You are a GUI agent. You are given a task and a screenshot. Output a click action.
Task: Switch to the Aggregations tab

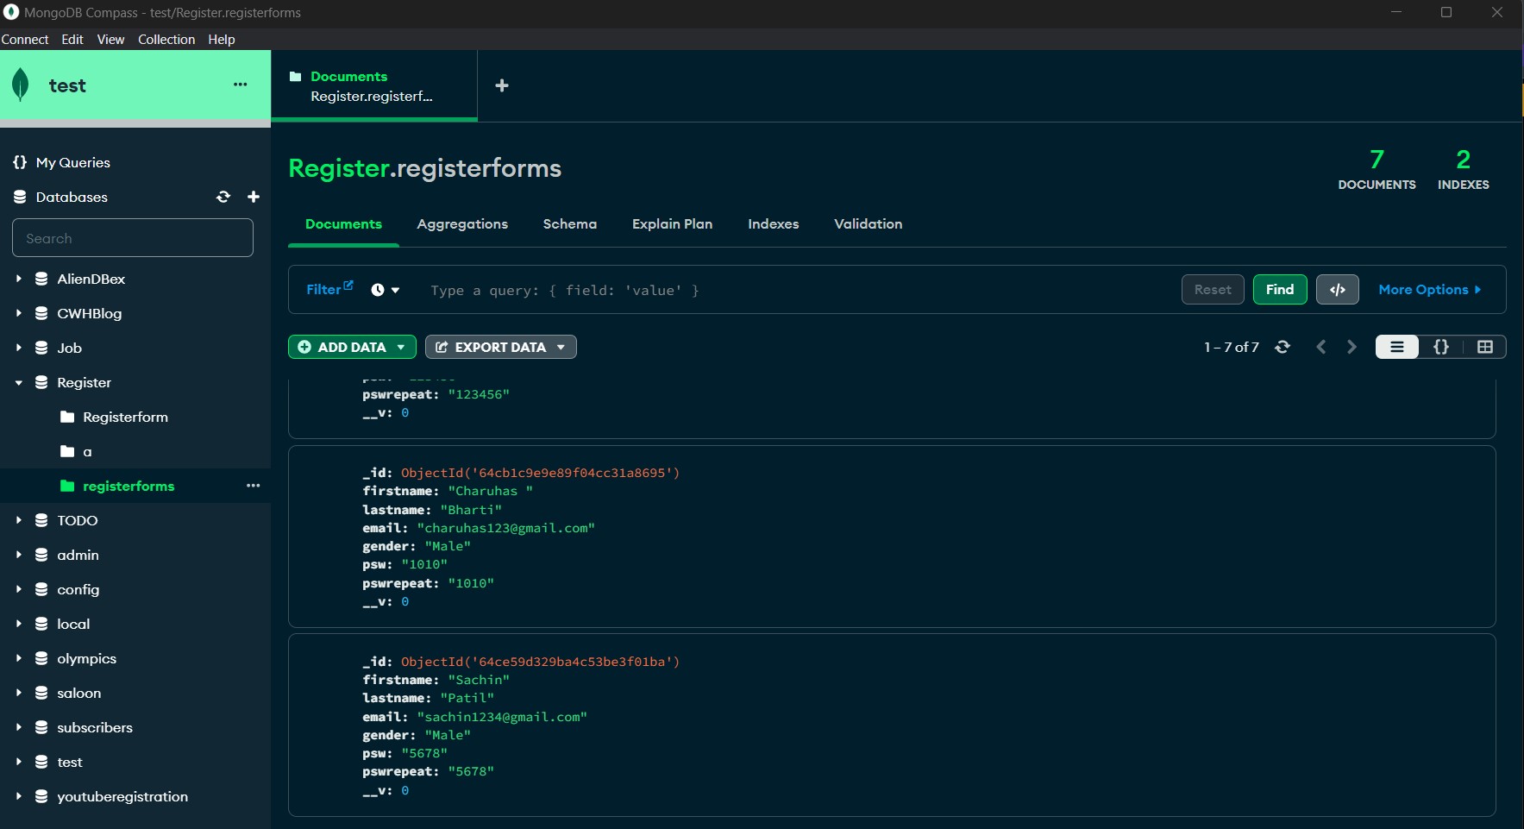(x=462, y=223)
